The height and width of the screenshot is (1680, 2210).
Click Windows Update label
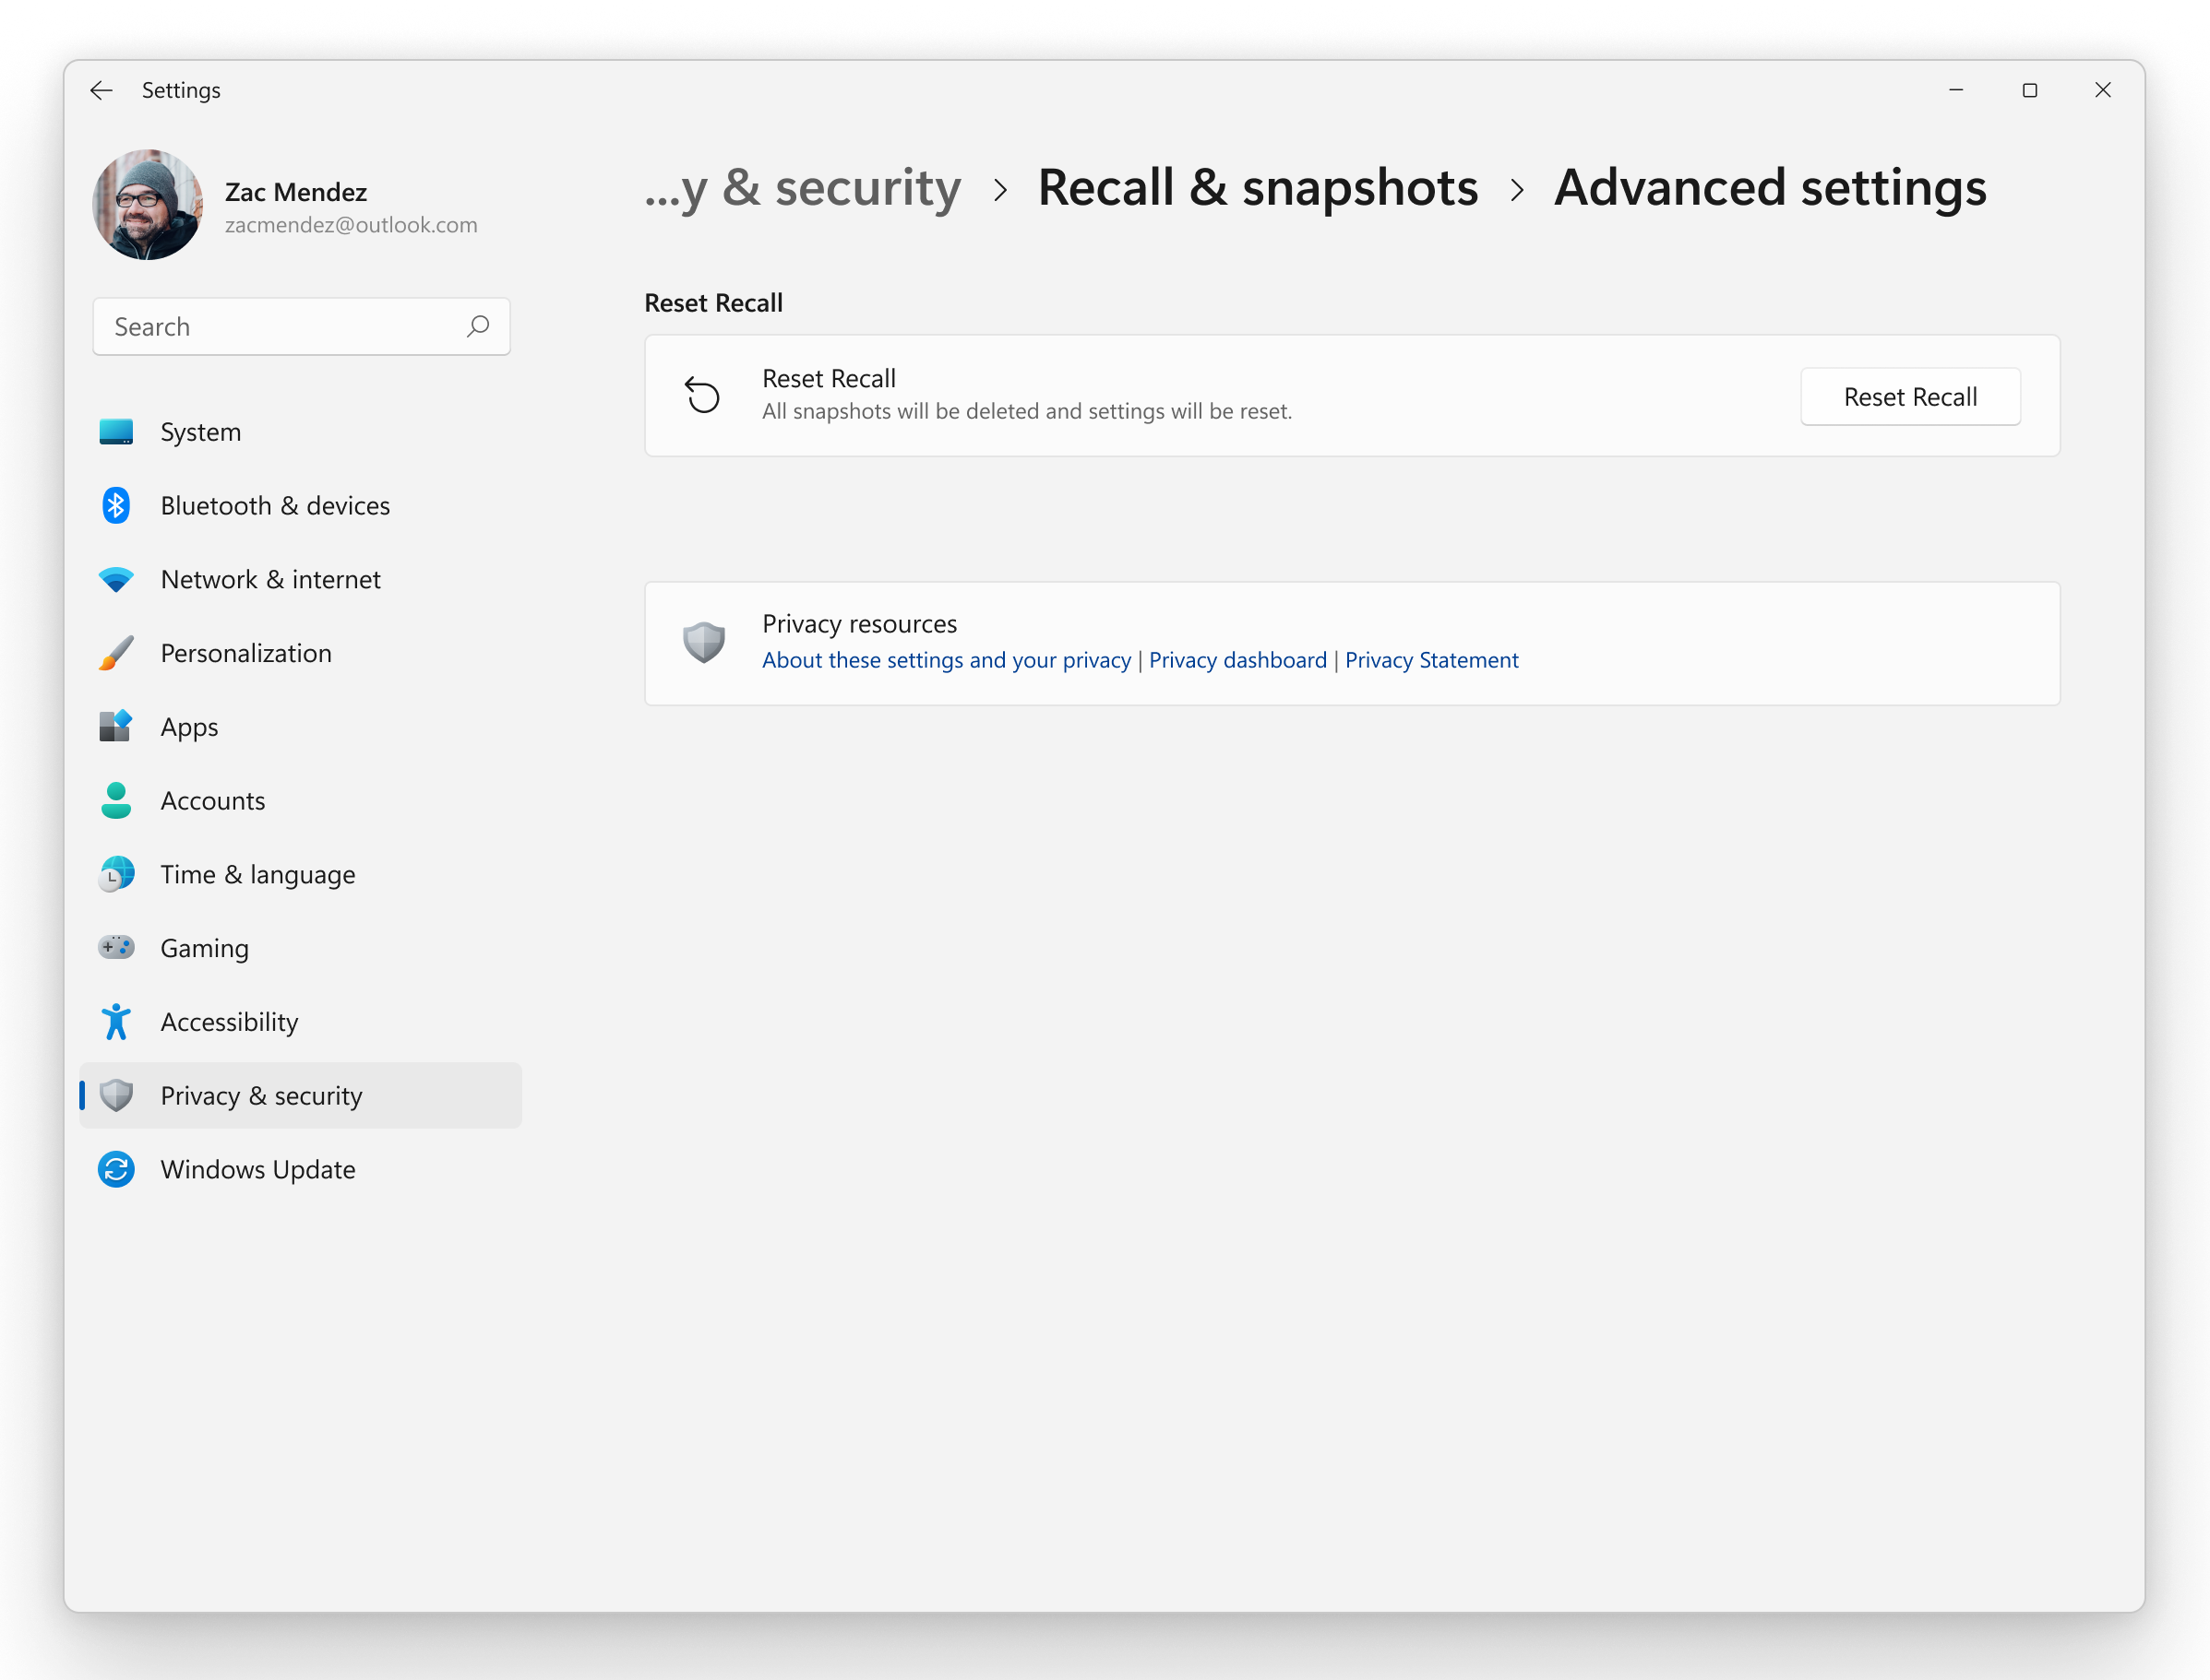coord(258,1170)
